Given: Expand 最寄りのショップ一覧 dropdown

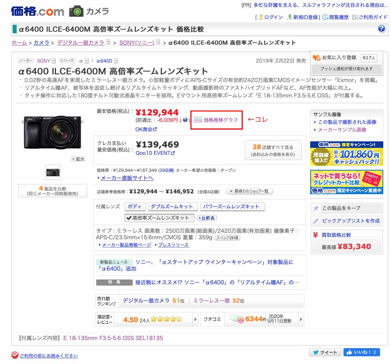Looking at the screenshot, I should click(x=249, y=191).
